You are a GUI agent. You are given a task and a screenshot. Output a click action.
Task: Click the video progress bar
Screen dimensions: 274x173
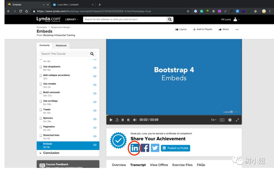coord(174,115)
